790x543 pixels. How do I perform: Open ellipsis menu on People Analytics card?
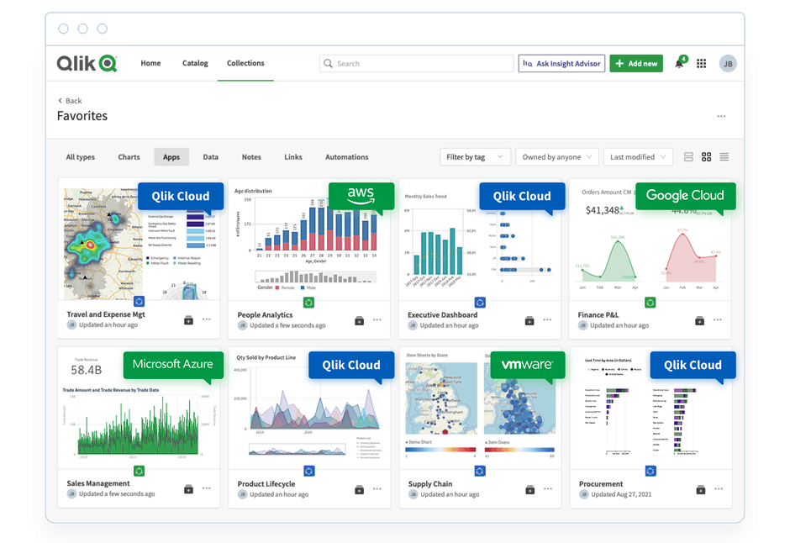tap(377, 320)
